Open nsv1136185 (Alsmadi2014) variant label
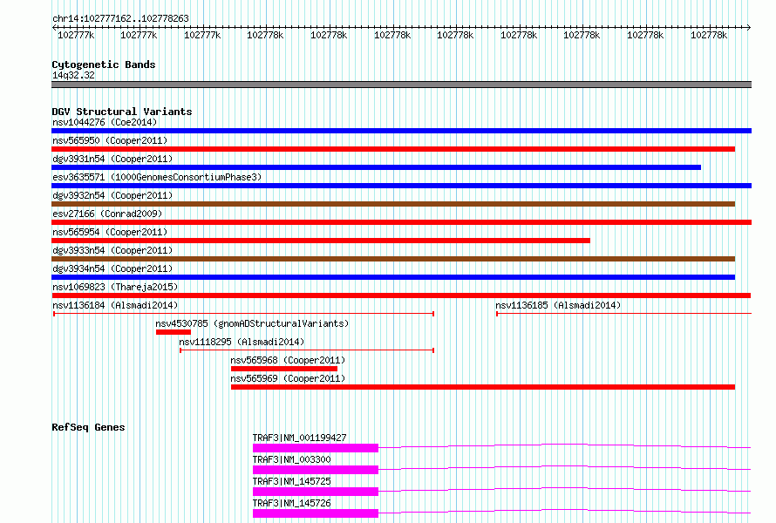Screen dimensions: 776x523 (558, 305)
